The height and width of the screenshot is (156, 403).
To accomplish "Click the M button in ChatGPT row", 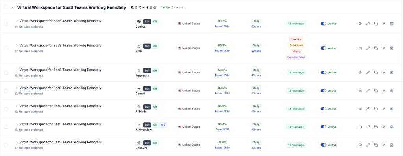I will pyautogui.click(x=384, y=145).
